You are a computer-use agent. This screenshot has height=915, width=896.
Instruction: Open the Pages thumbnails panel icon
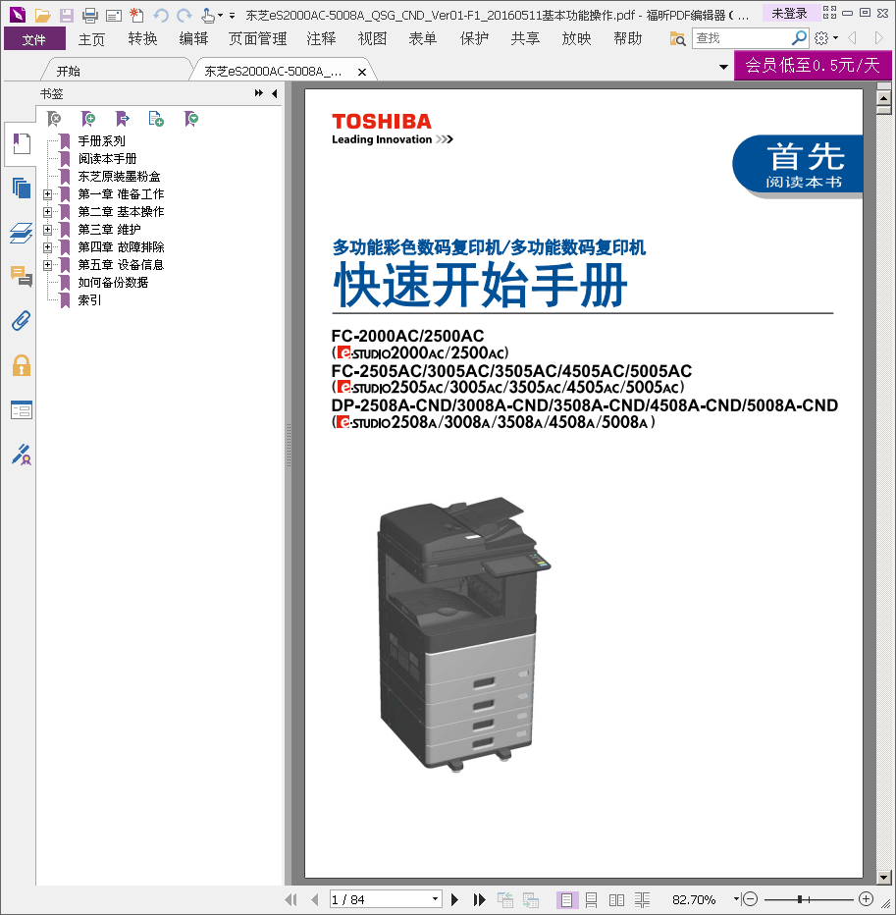(22, 188)
